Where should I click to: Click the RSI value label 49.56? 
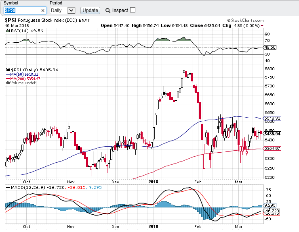[37, 31]
